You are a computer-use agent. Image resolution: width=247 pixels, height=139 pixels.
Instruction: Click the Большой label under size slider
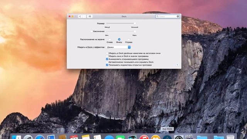click(135, 27)
